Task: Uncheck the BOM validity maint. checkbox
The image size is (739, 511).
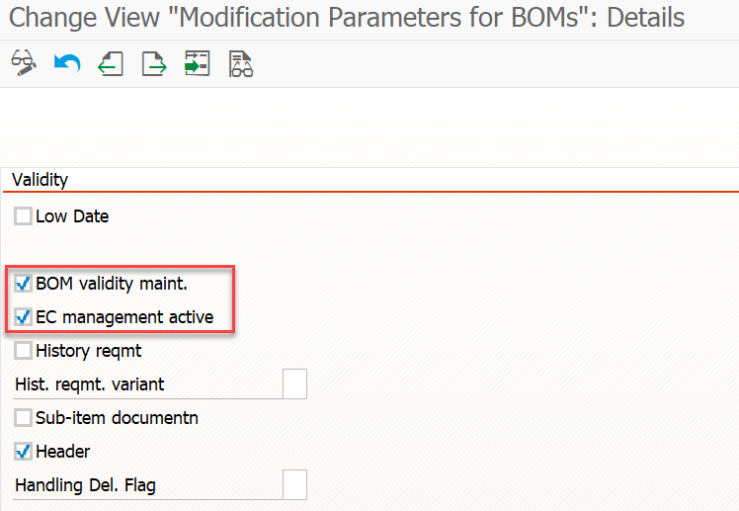Action: click(x=23, y=284)
